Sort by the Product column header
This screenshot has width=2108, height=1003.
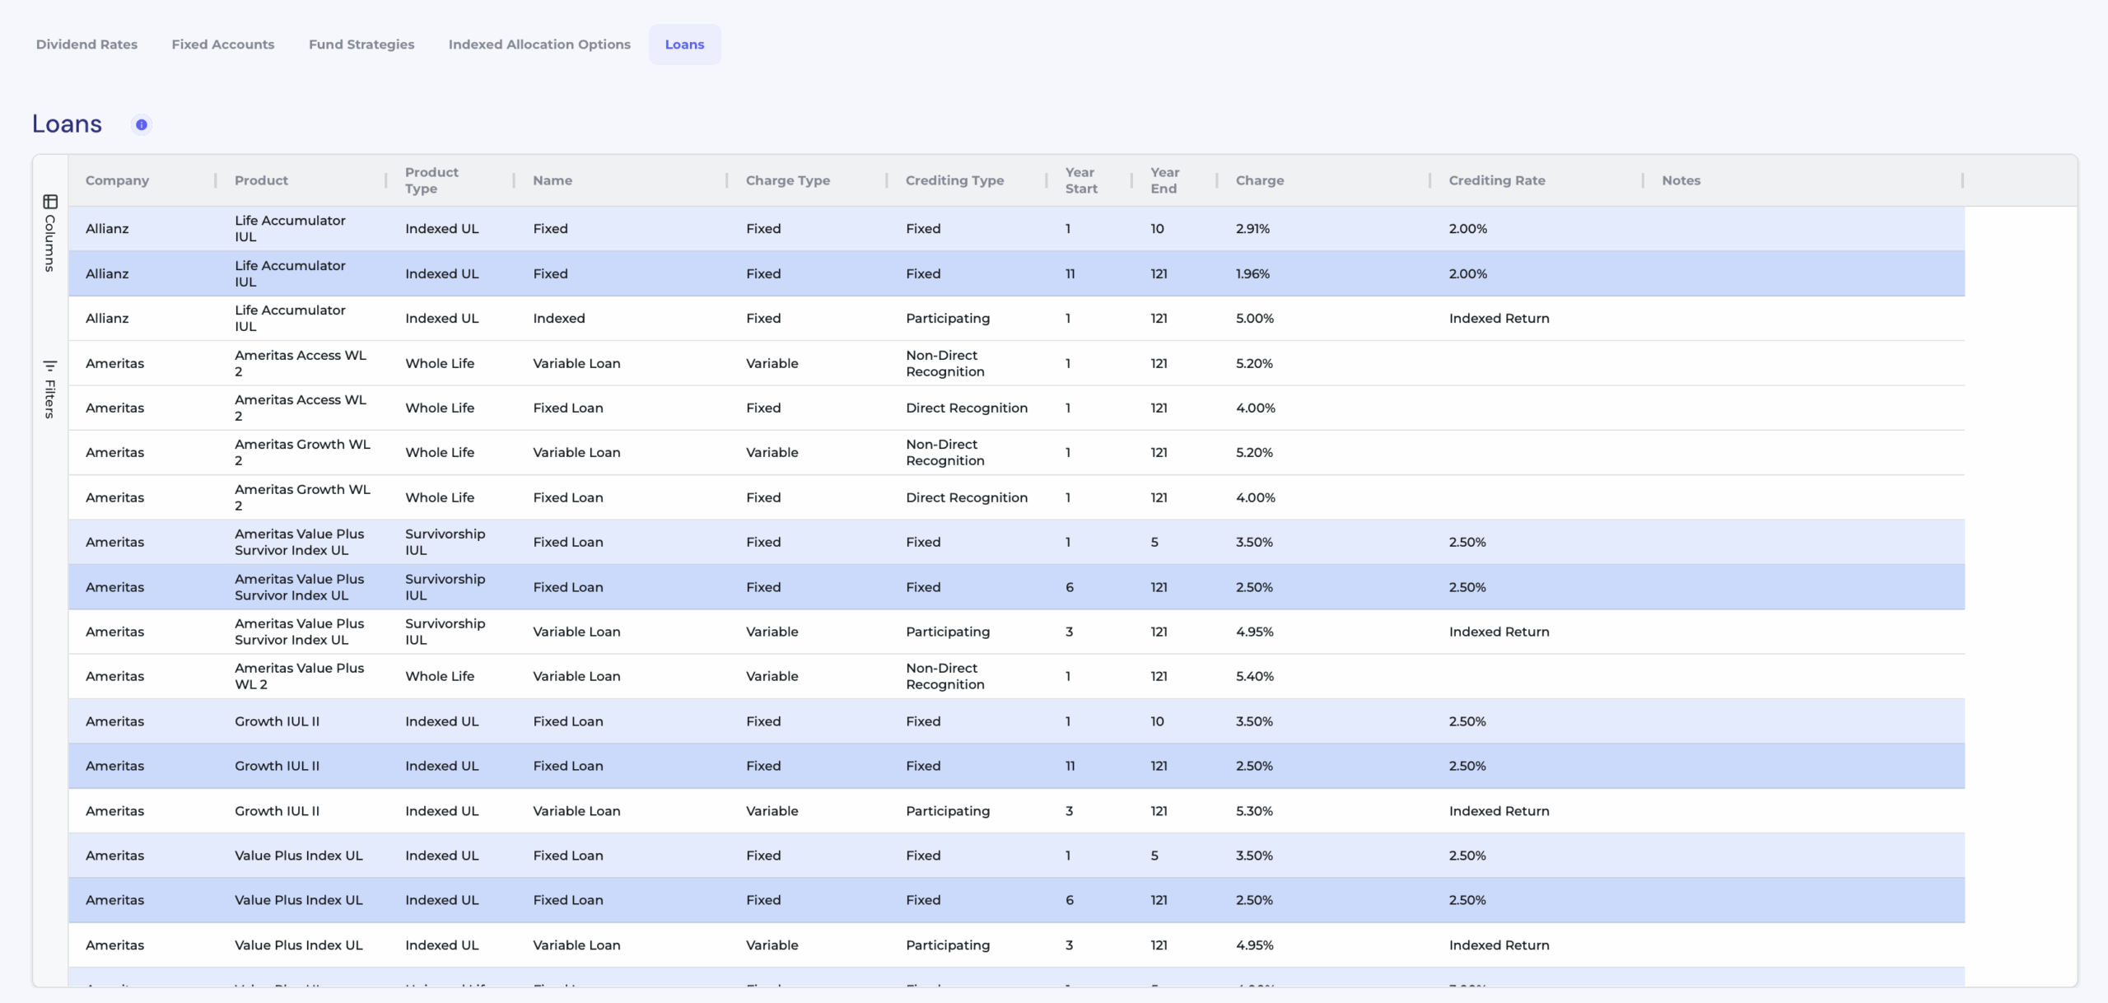click(x=261, y=180)
